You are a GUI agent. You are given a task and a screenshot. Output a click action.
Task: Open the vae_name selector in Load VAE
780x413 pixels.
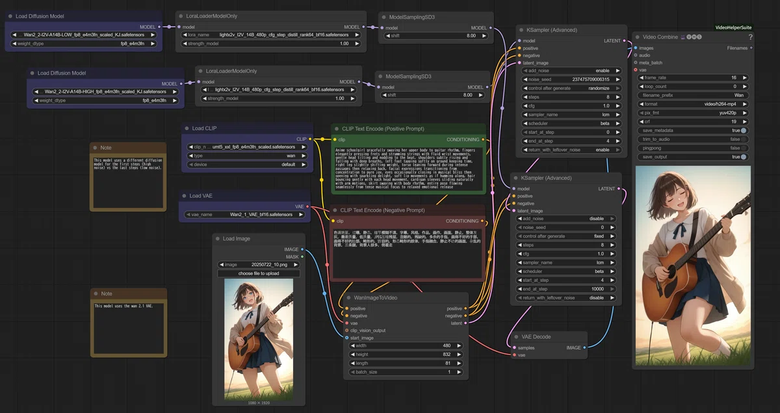point(245,214)
